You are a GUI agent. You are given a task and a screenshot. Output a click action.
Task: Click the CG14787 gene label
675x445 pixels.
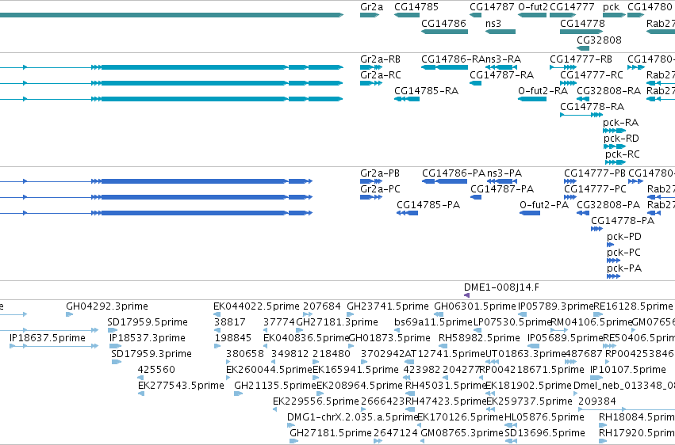pos(492,7)
